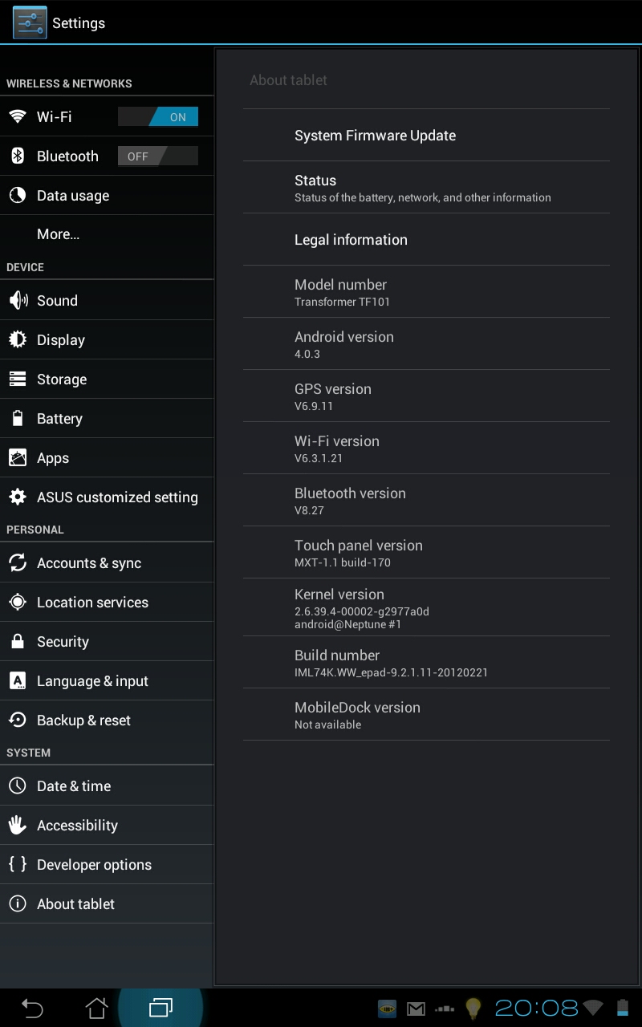Screen dimensions: 642x1027
Task: Open Language & input settings
Action: click(107, 680)
